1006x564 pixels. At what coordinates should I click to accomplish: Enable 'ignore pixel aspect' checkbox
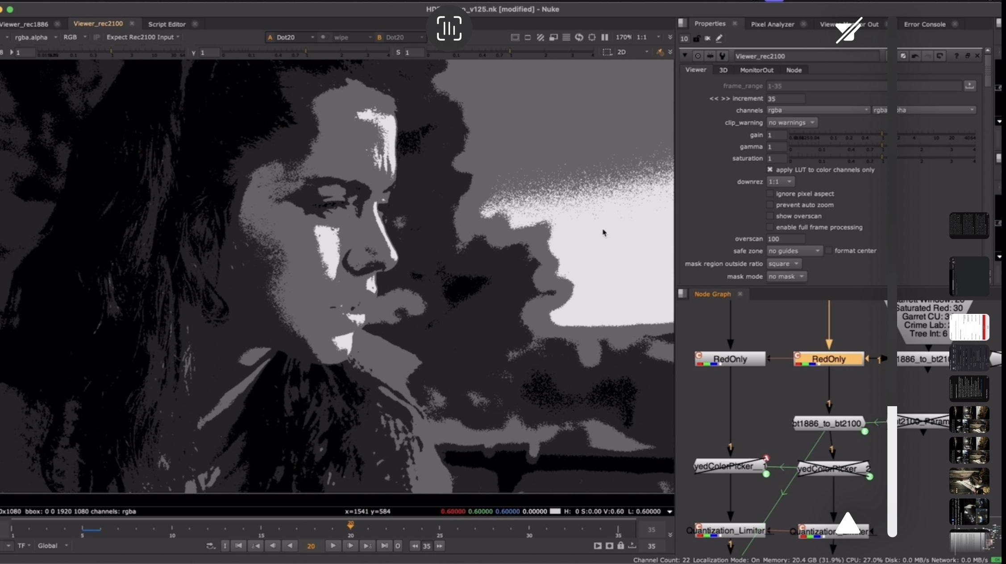tap(770, 193)
